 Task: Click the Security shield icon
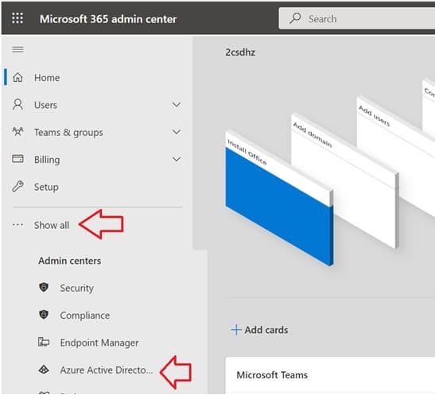pyautogui.click(x=44, y=287)
